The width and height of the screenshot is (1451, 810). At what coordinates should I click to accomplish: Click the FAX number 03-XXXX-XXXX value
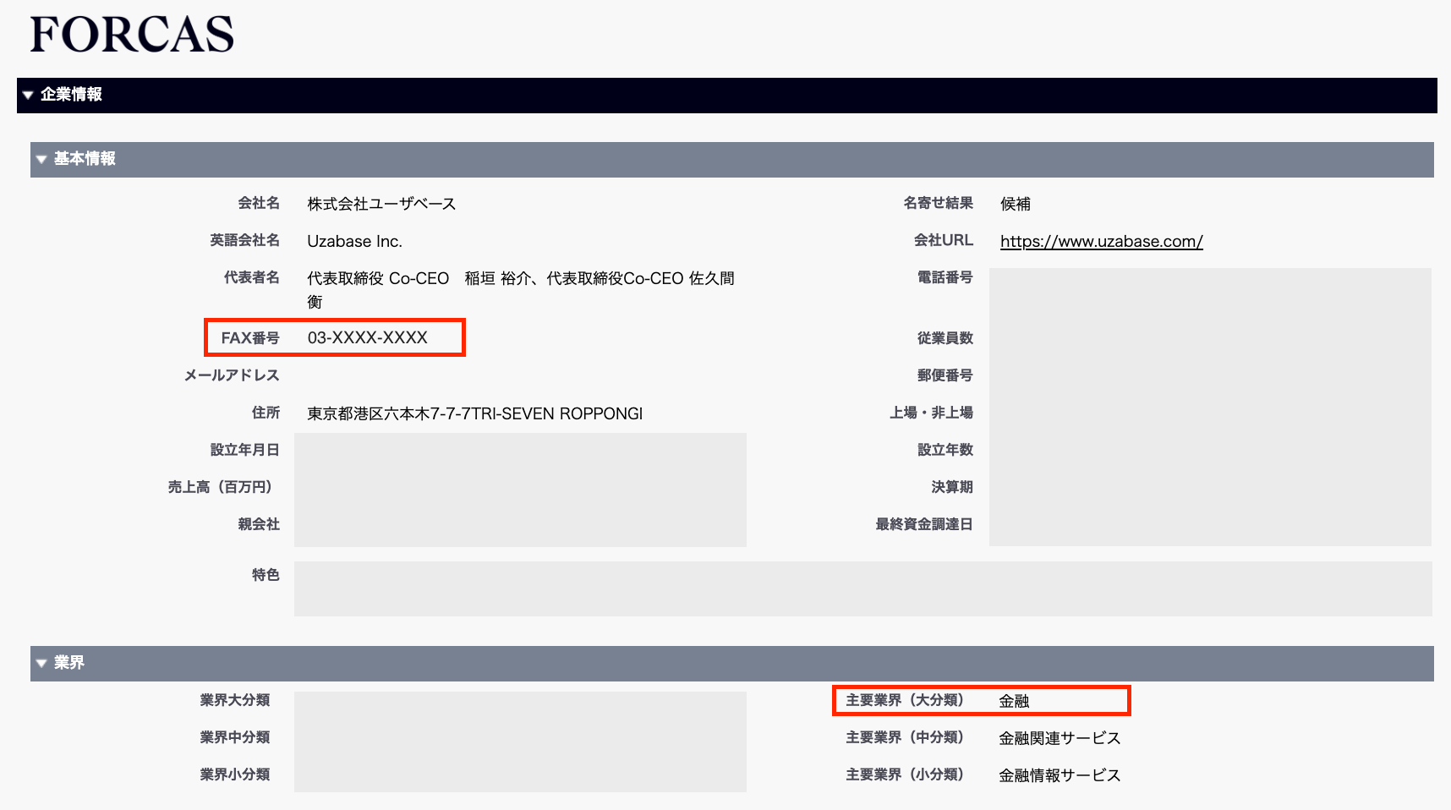[x=367, y=337]
